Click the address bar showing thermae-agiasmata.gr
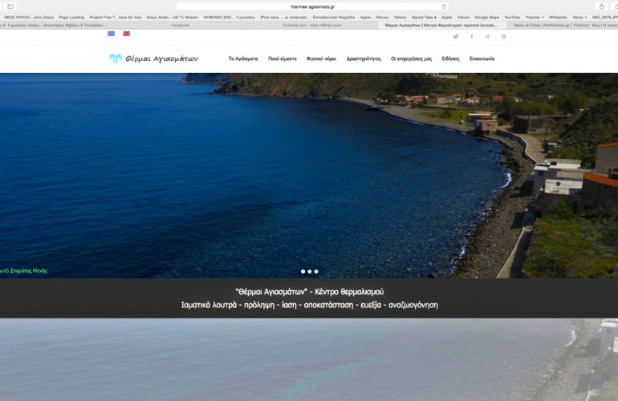This screenshot has height=401, width=618. pos(312,6)
